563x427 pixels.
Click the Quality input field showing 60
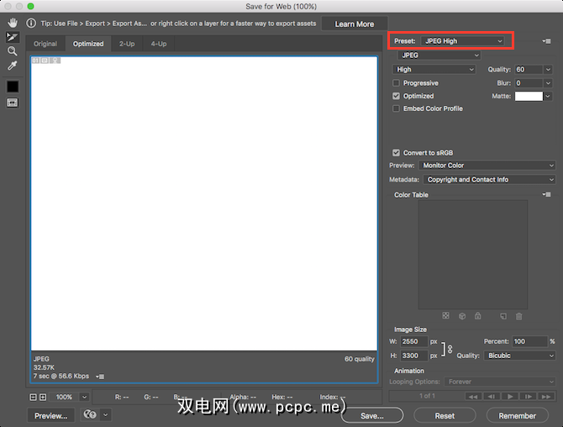[529, 69]
